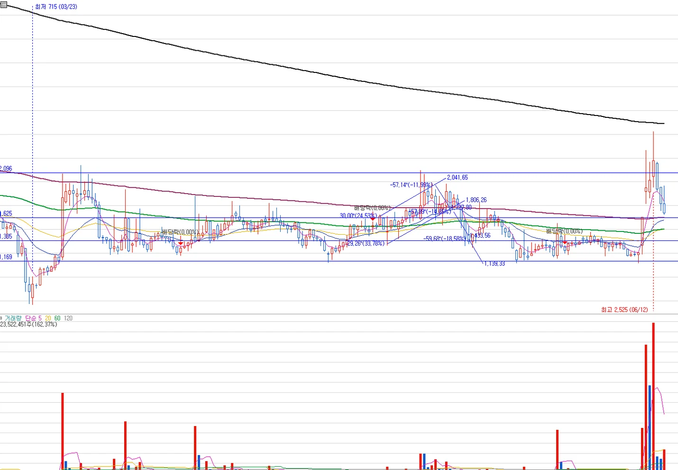Viewport: 678px width, 470px height.
Task: Click the rightmost 배당락(0.00%) dividend label
Action: [564, 231]
